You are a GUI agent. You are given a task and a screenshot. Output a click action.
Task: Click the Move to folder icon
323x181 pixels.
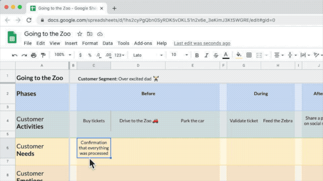pos(90,34)
